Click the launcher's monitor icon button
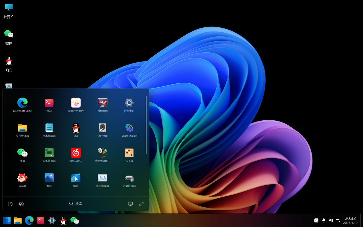This screenshot has height=227, width=363. (130, 204)
